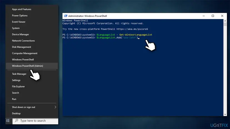The height and width of the screenshot is (129, 230).
Task: Select Windows PowerShell (Admin)
Action: (x=32, y=66)
